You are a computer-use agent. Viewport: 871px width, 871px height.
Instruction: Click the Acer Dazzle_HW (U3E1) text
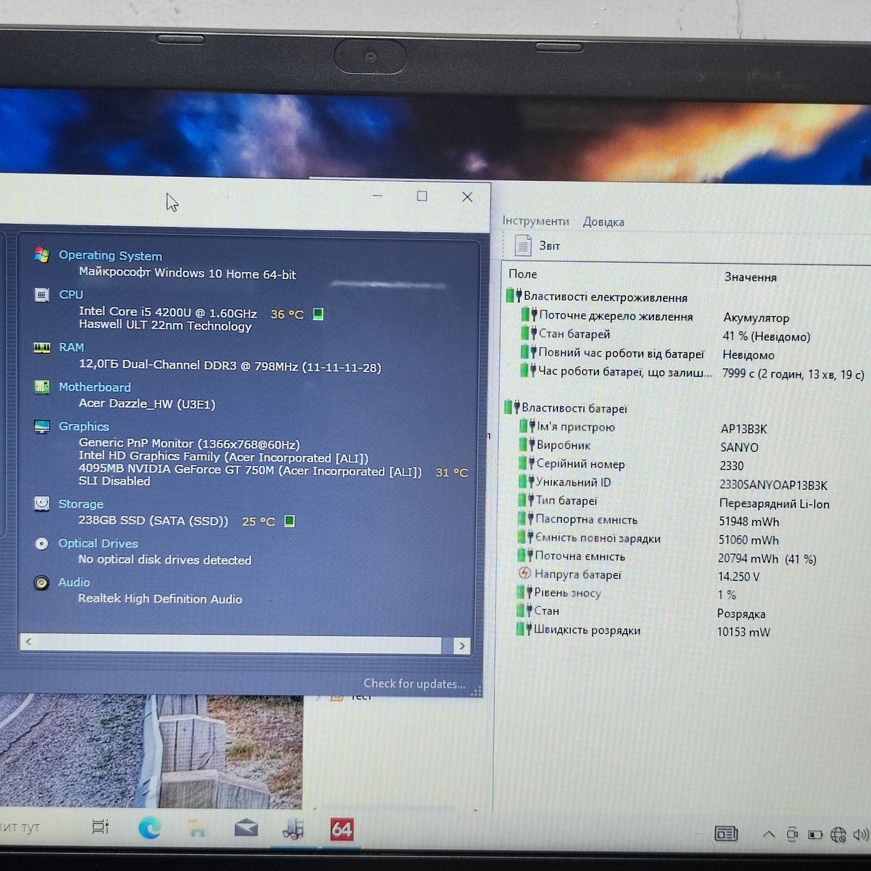pyautogui.click(x=147, y=404)
